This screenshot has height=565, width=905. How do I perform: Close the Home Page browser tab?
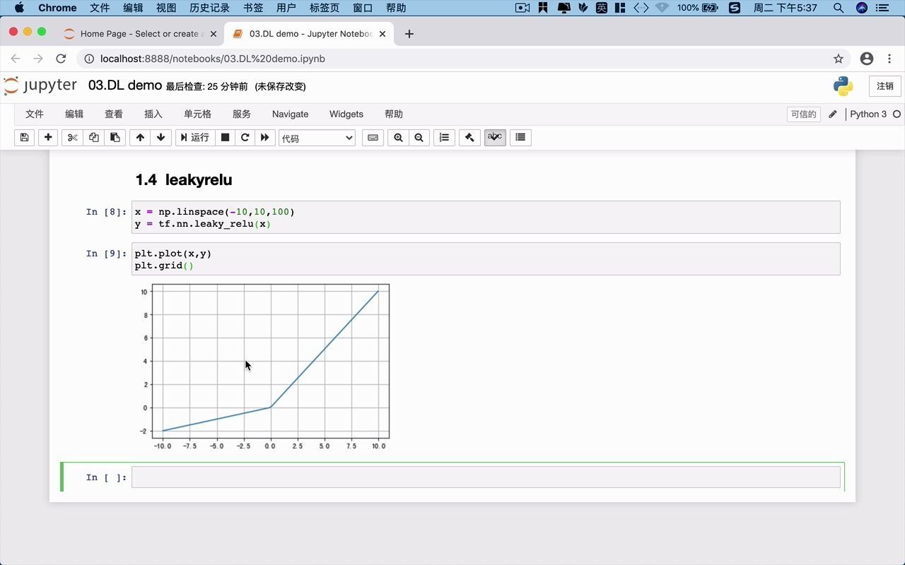pyautogui.click(x=214, y=34)
